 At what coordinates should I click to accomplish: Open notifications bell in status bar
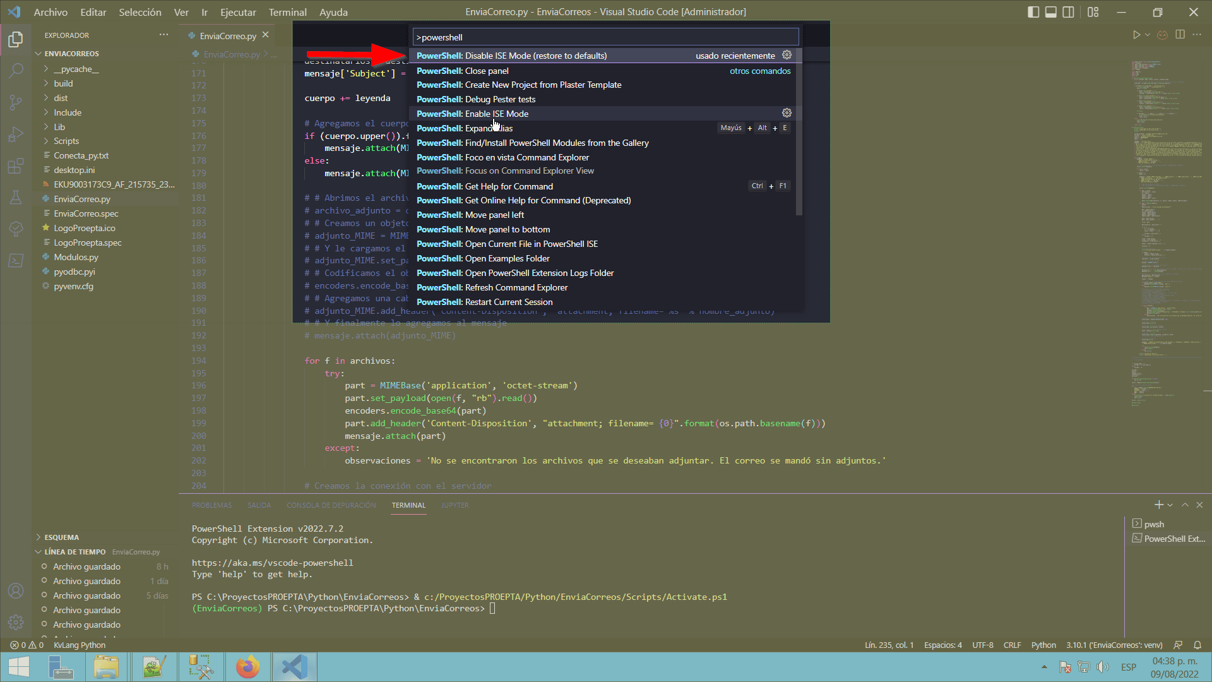(1197, 645)
